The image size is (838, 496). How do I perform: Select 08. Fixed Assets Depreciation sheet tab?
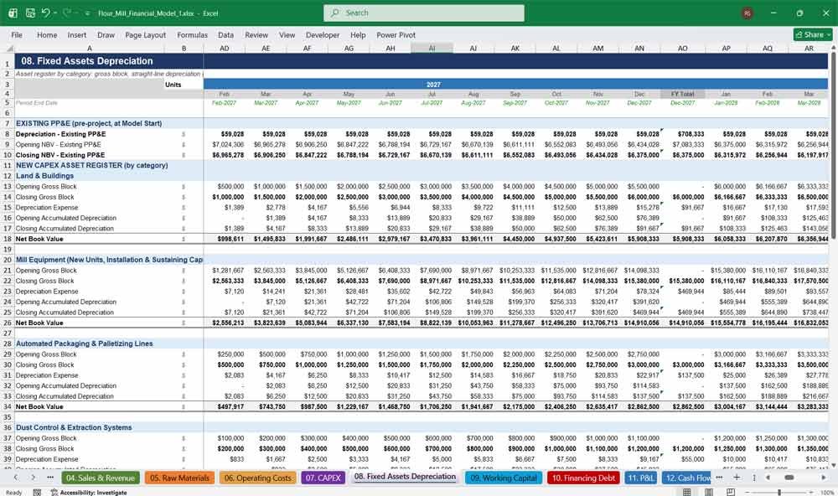click(405, 477)
